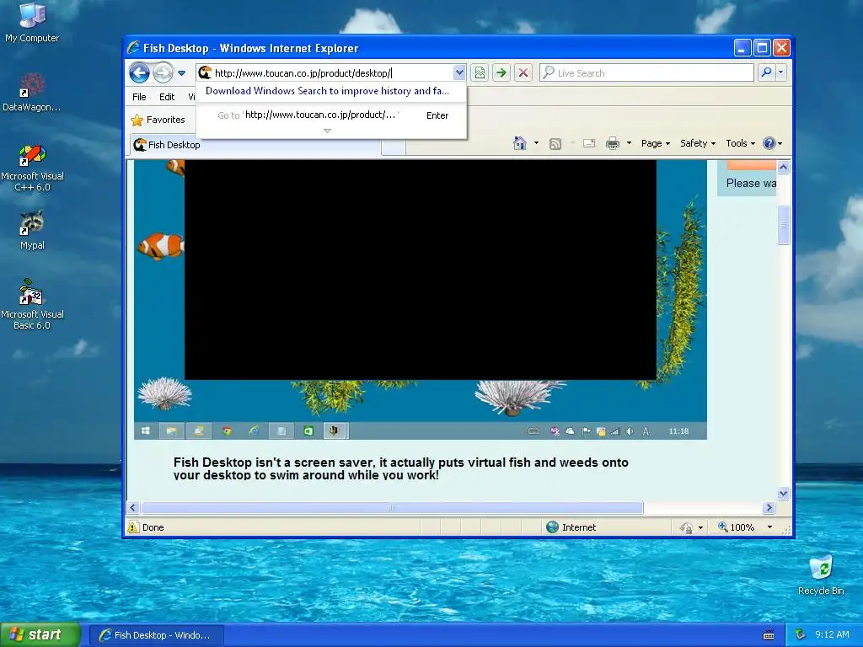863x647 pixels.
Task: Click the system tray security icon
Action: coord(801,635)
